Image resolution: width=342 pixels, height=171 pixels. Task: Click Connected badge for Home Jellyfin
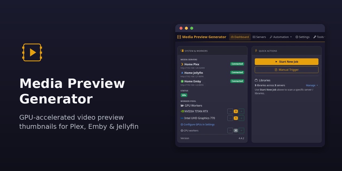[x=237, y=72]
